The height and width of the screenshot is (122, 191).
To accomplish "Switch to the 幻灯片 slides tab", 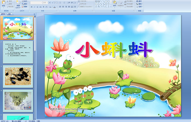I will point(3,14).
